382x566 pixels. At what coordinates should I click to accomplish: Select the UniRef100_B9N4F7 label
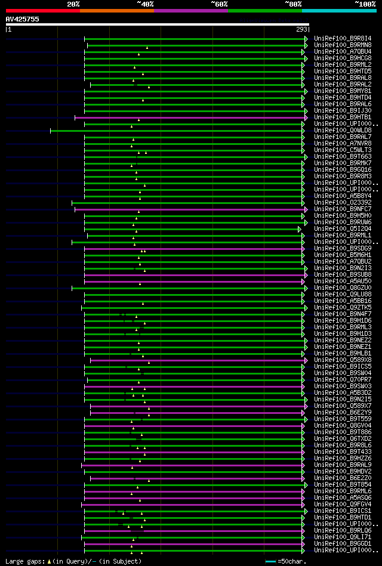[x=343, y=314]
